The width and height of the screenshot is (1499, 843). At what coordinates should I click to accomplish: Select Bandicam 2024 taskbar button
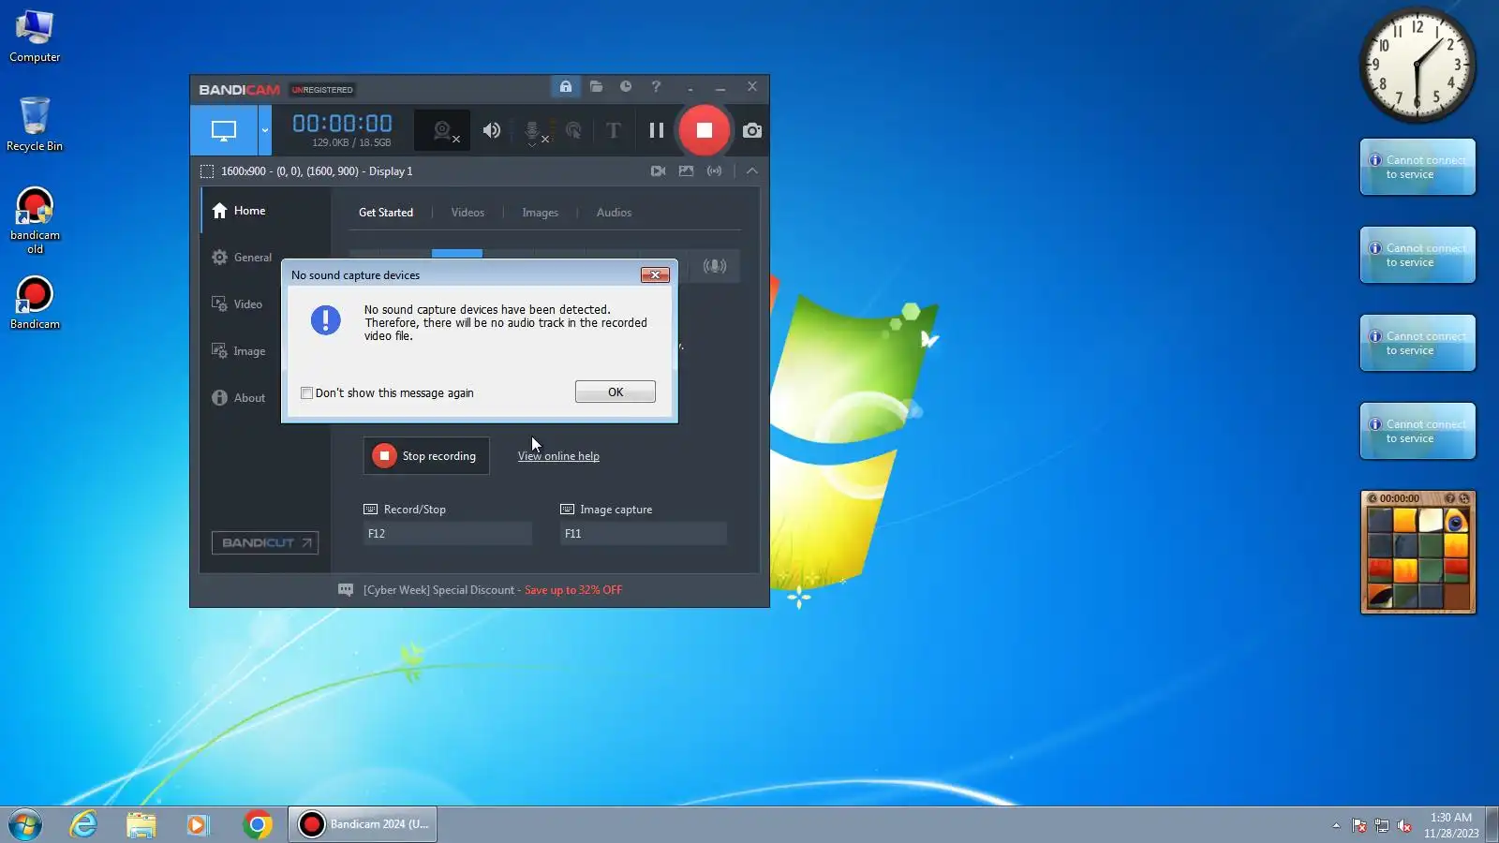pyautogui.click(x=363, y=824)
